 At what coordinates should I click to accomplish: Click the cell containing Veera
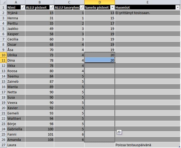(16, 103)
